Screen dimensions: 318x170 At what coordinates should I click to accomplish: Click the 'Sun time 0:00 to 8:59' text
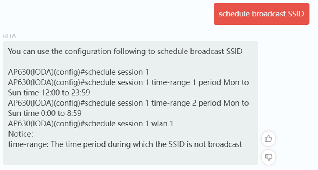click(45, 113)
